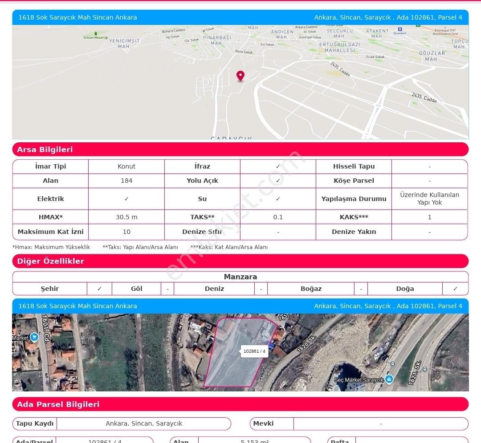Expand the Ada Parsel Bilgileri section

(x=240, y=404)
